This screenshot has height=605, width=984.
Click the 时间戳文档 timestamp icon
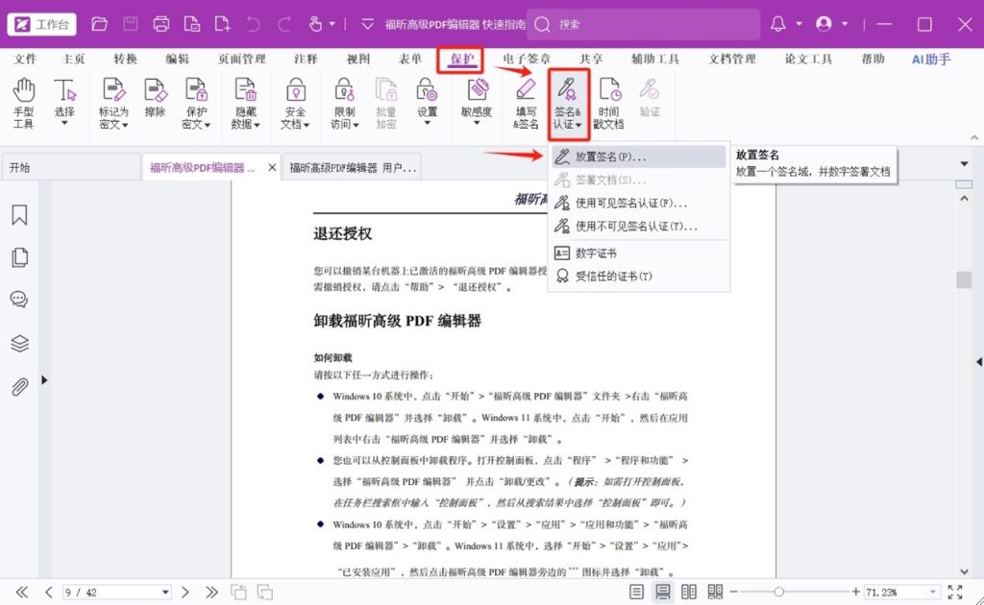(609, 104)
